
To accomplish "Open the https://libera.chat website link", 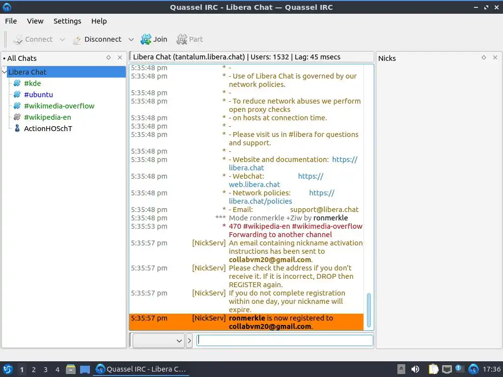I will [x=344, y=160].
